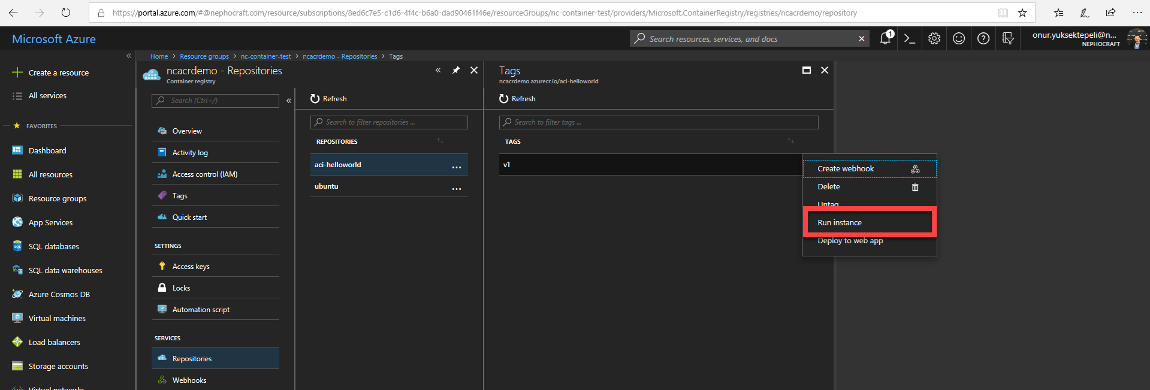Screen dimensions: 1150x390
Task: Open Access control (IAM)
Action: 215,174
